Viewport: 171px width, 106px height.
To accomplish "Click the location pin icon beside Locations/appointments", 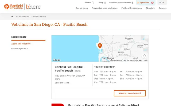I will click(x=133, y=3).
